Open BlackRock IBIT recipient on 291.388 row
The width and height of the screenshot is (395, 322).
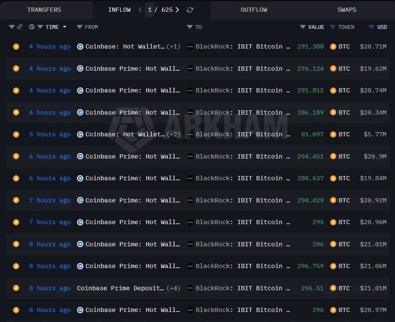tap(243, 46)
